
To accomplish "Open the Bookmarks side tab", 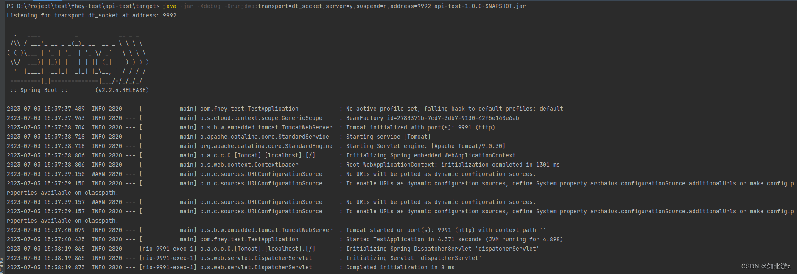I will [2, 266].
